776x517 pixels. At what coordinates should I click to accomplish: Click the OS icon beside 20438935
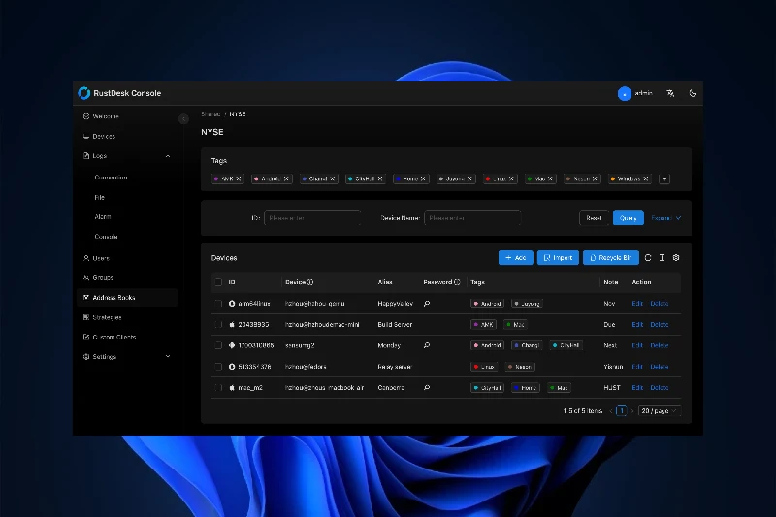[x=232, y=325]
